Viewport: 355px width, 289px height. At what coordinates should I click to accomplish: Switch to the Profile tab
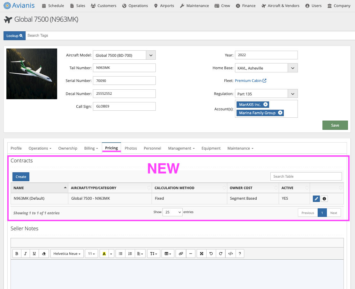(x=16, y=148)
